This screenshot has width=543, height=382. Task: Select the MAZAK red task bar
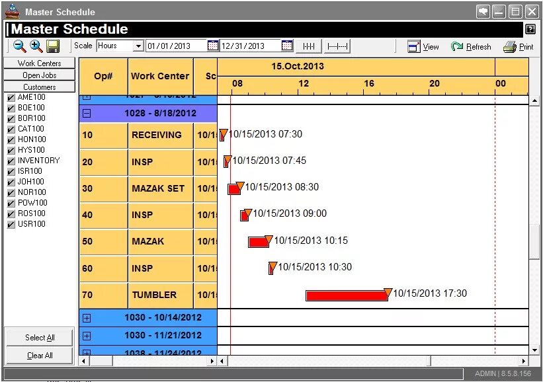pos(259,242)
